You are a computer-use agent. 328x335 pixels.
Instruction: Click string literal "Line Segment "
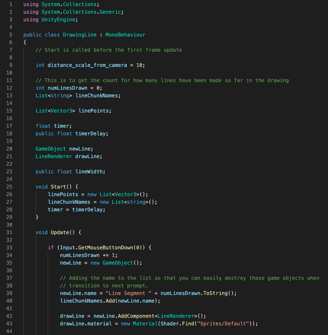click(129, 293)
